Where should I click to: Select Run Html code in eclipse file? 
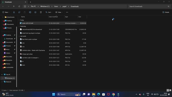(x=53, y=39)
